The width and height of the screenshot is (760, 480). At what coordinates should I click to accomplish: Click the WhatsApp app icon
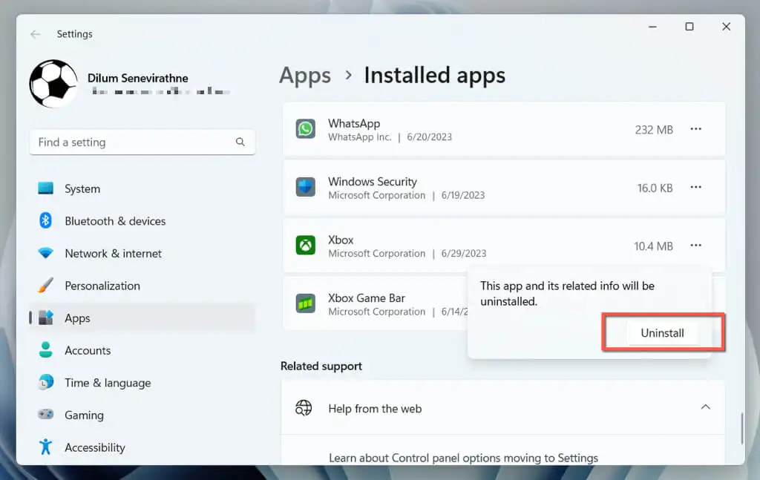pyautogui.click(x=306, y=129)
